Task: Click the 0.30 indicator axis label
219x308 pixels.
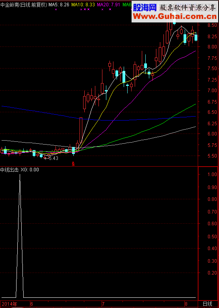Action: tap(213, 261)
